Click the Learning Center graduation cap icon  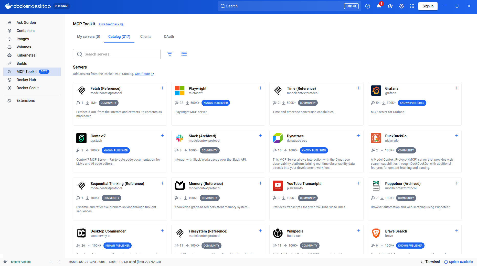coord(390,6)
